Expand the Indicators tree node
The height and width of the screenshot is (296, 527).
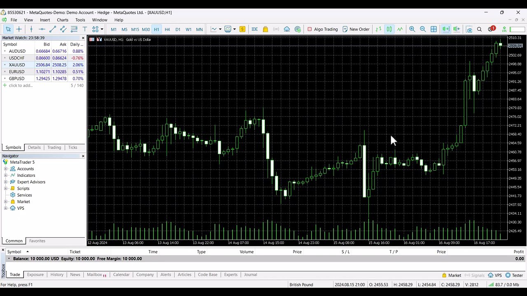pos(6,176)
